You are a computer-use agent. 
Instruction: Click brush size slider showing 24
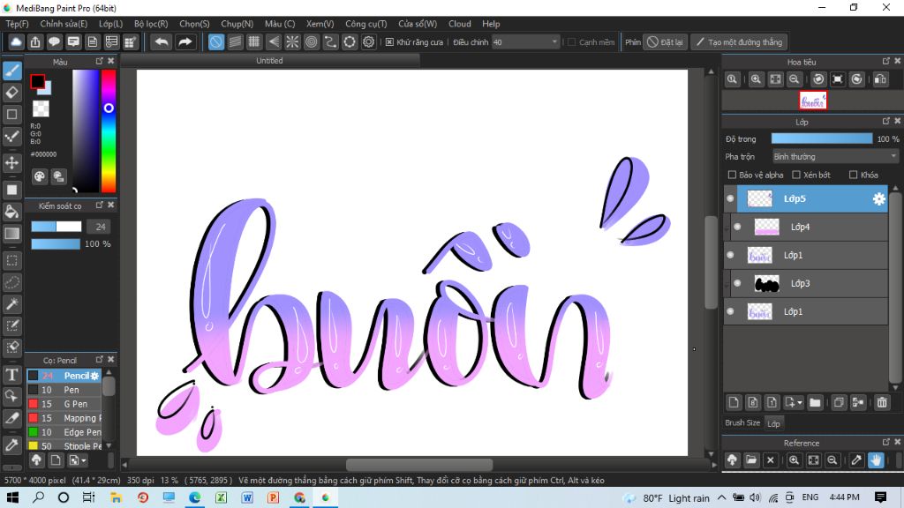tap(56, 227)
